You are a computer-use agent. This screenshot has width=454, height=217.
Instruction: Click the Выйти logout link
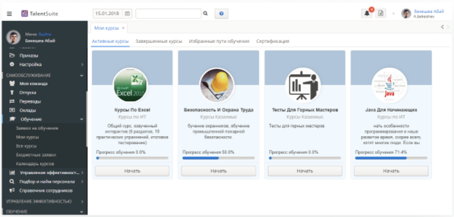pos(45,34)
